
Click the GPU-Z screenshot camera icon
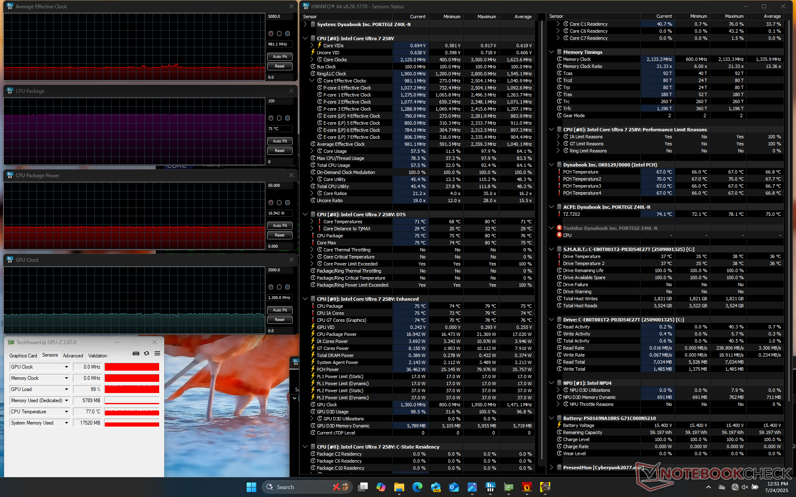click(x=136, y=353)
